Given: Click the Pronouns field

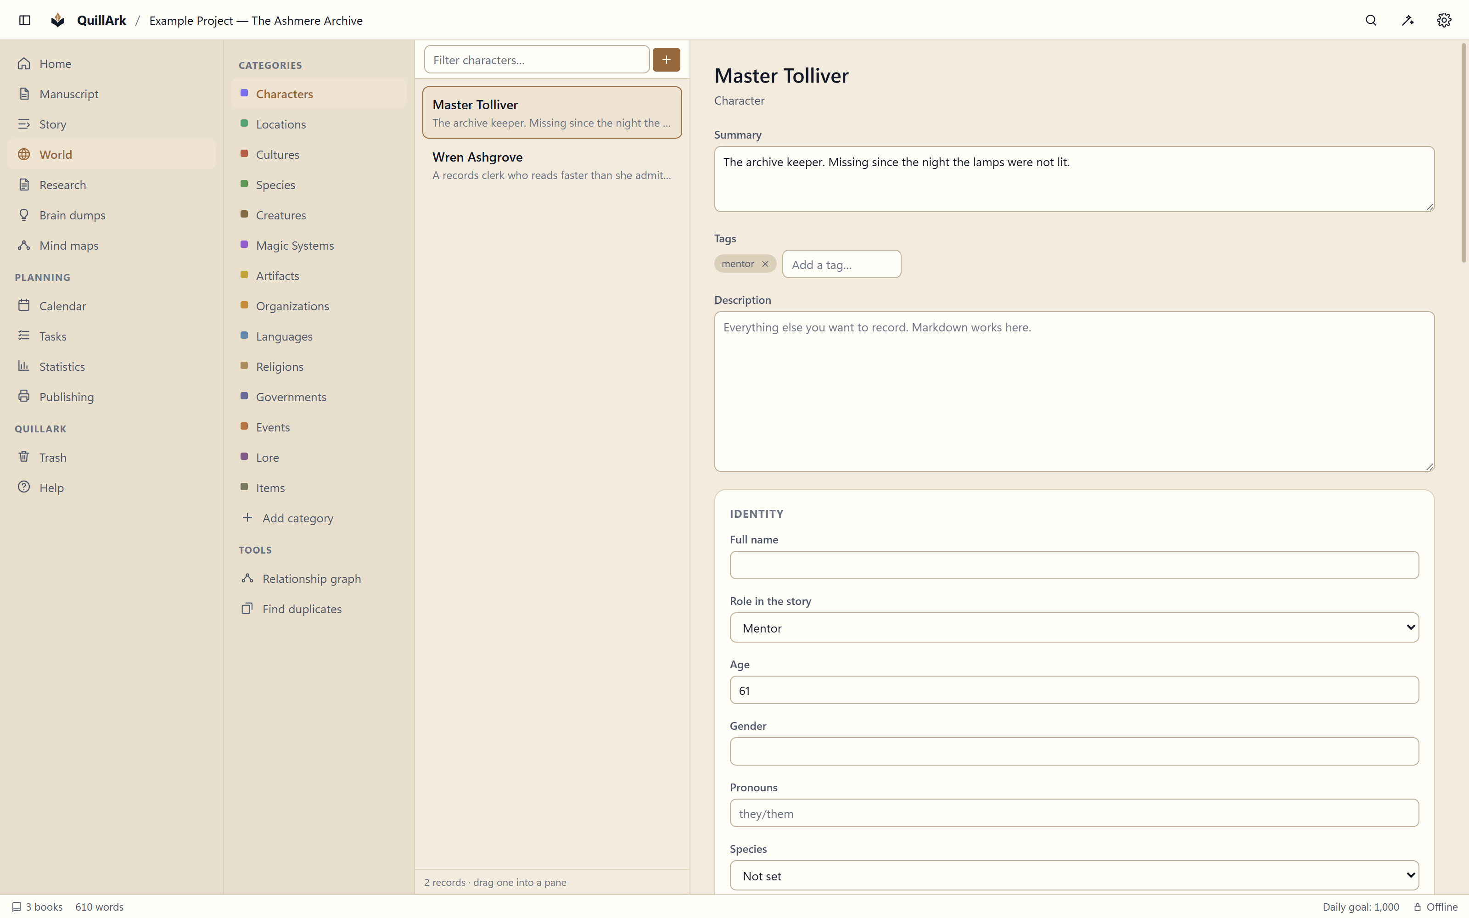Looking at the screenshot, I should click(1074, 813).
